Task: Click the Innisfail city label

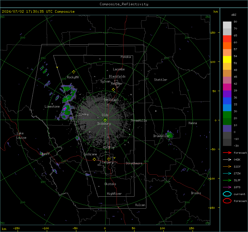Action: (x=111, y=100)
